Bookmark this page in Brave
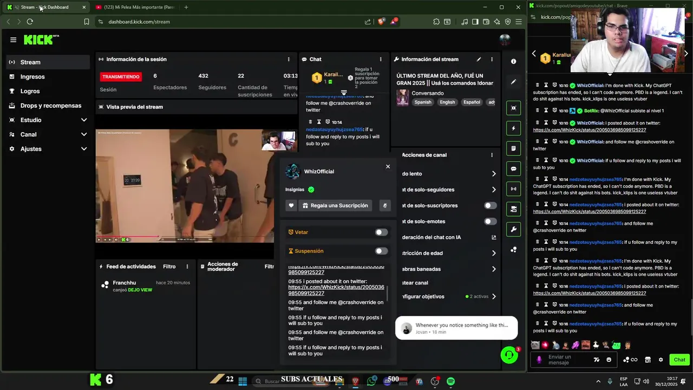Viewport: 693px width, 390px height. pos(87,22)
